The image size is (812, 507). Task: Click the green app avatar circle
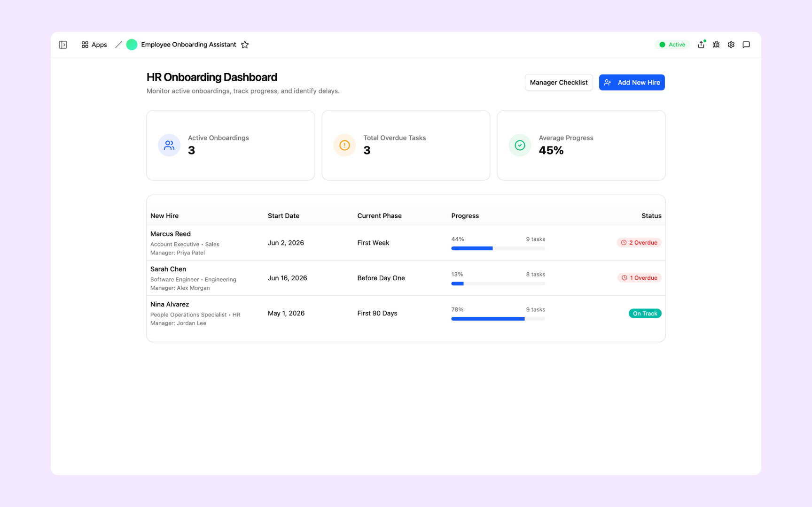(132, 45)
